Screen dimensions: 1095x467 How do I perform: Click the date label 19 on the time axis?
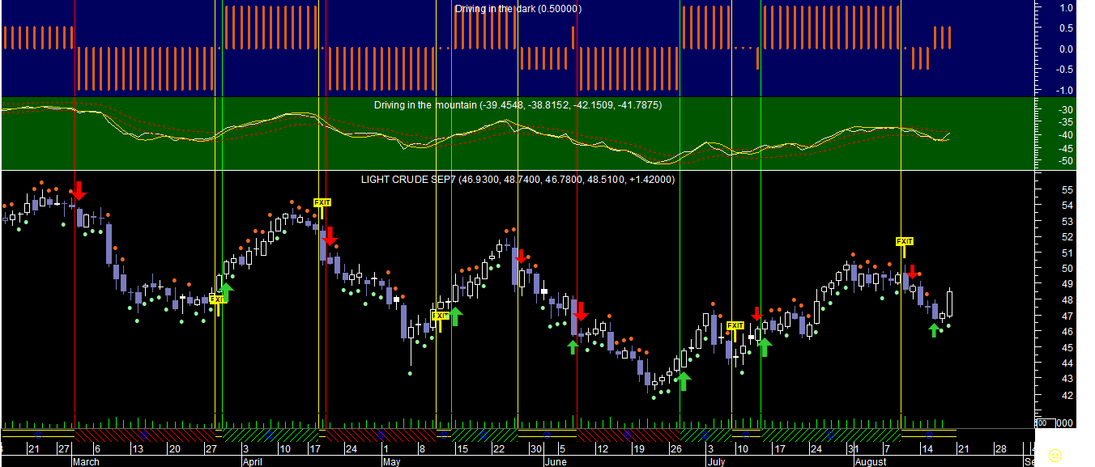pos(640,448)
